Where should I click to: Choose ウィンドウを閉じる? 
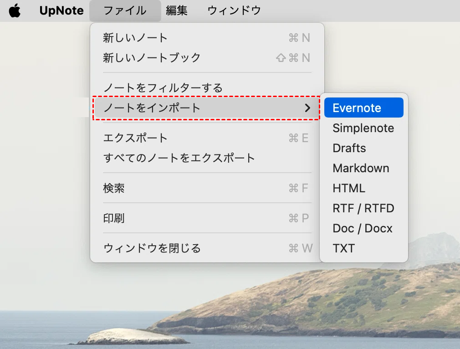207,248
